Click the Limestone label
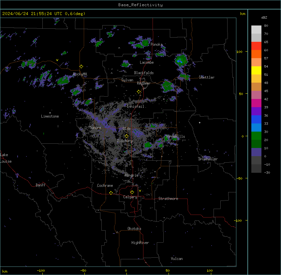This screenshot has width=281, height=275. tap(50, 116)
